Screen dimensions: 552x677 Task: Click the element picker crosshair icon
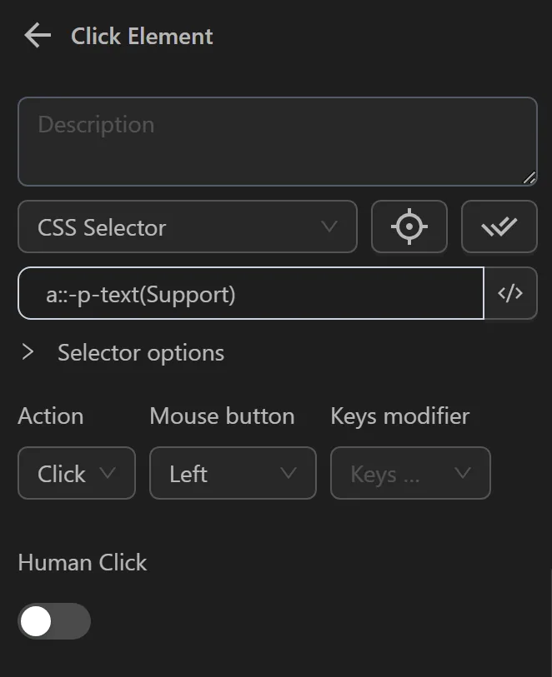[409, 226]
